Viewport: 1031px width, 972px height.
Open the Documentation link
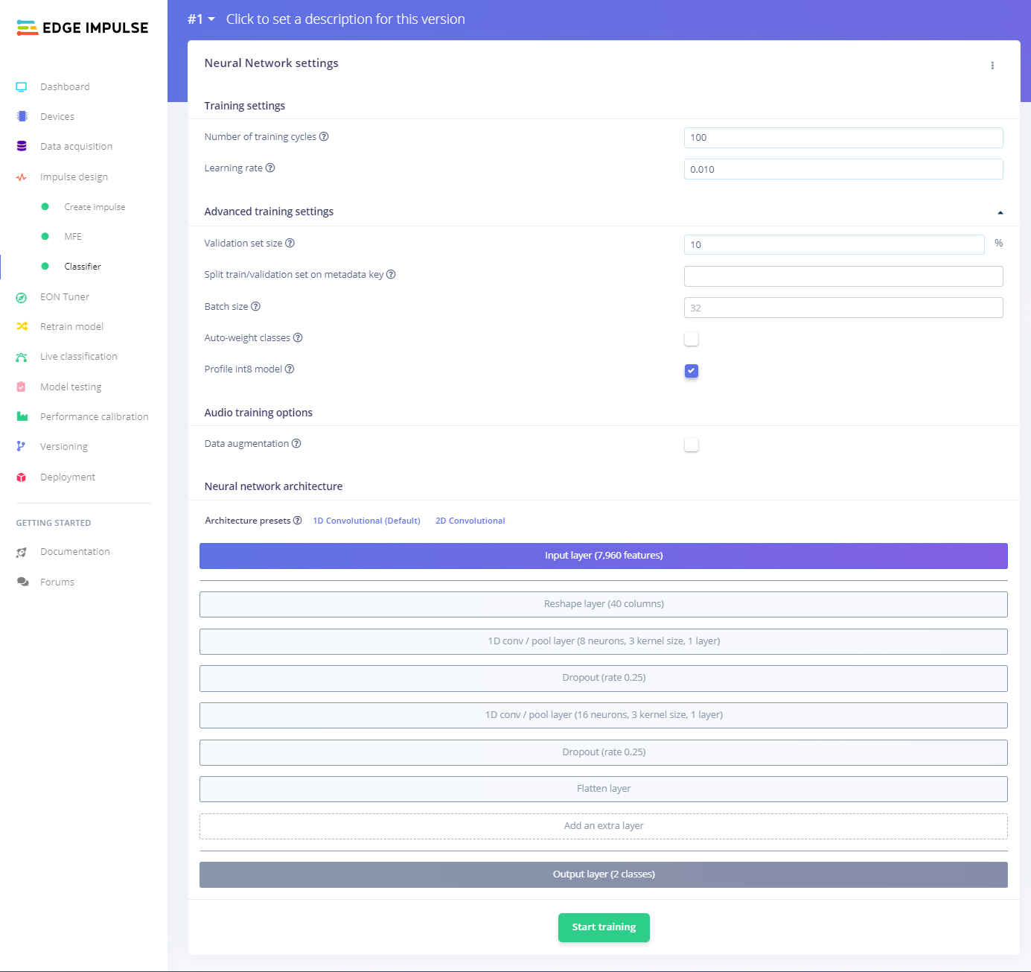75,552
